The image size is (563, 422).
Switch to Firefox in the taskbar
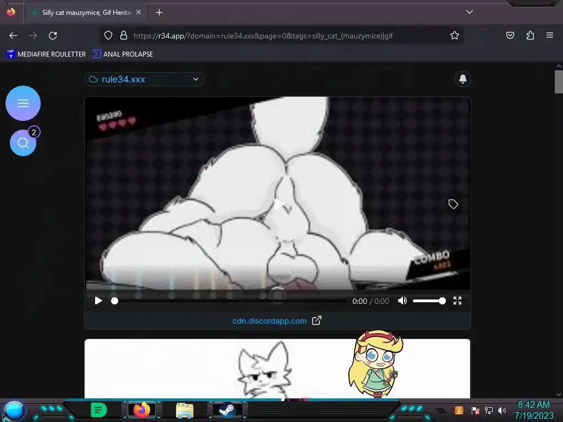pos(142,410)
